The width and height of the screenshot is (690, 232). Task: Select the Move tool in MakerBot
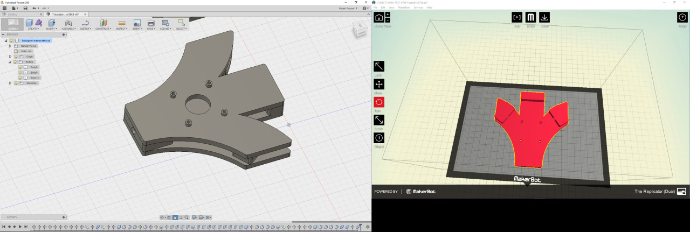(379, 84)
